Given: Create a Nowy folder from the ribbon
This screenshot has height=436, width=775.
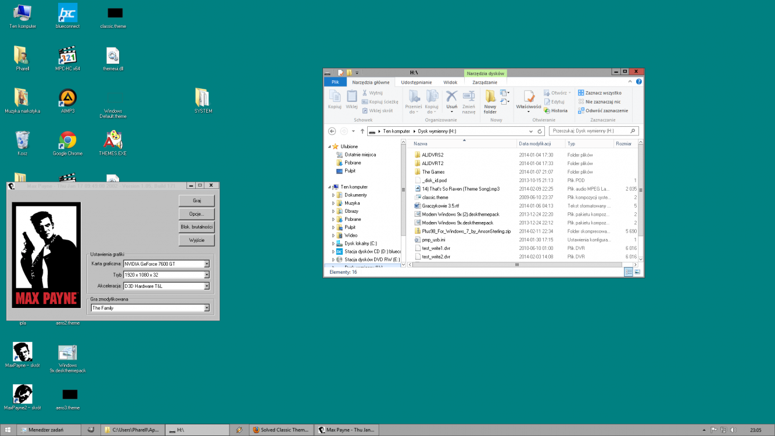Looking at the screenshot, I should 490,102.
